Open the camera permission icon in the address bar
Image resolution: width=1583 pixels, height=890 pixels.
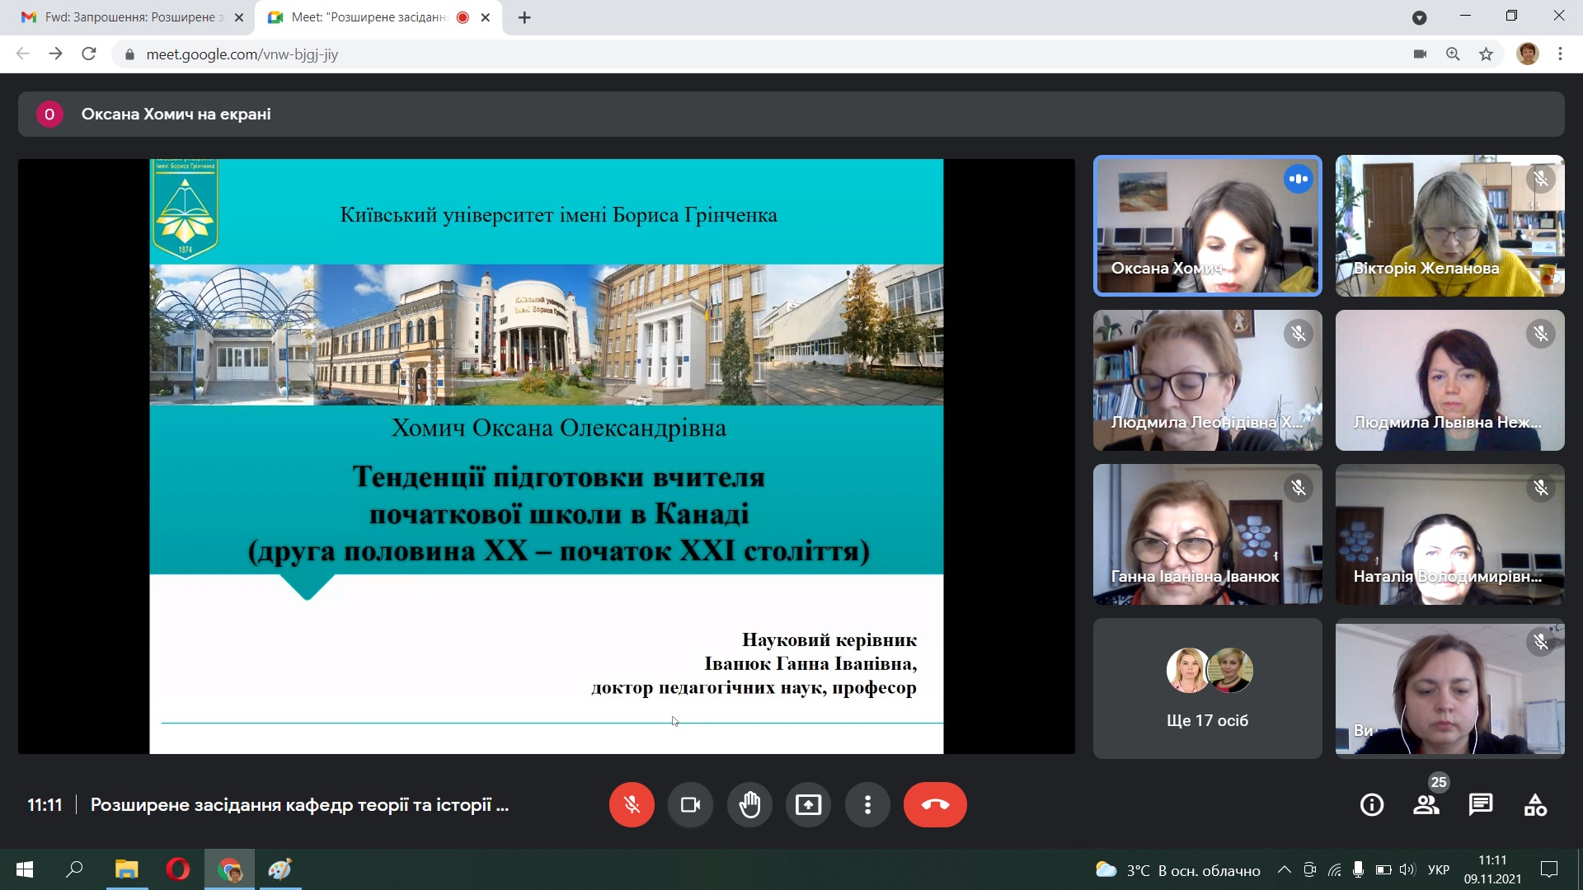1420,54
